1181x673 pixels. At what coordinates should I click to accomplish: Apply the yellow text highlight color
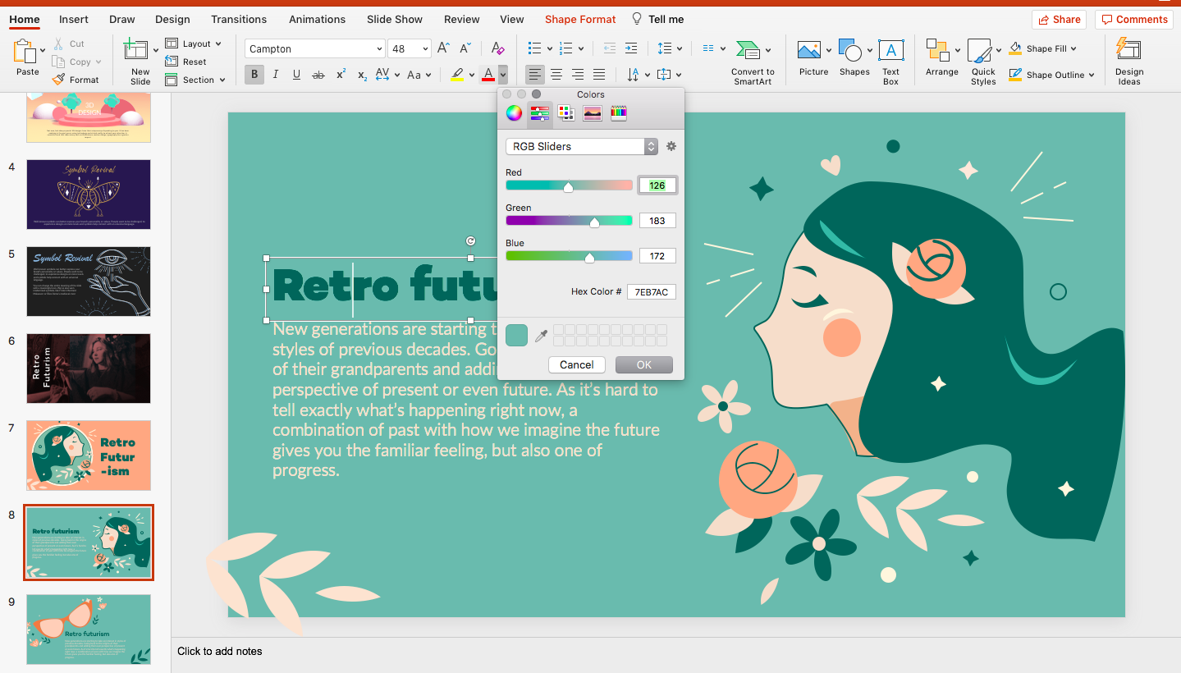458,75
